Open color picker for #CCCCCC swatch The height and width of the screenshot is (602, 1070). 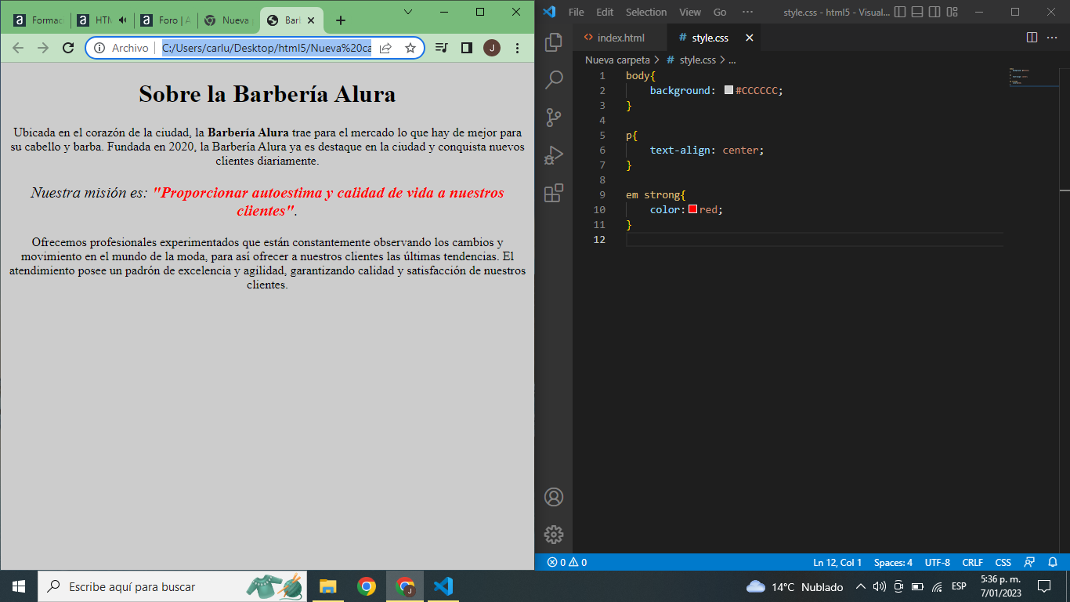coord(729,90)
